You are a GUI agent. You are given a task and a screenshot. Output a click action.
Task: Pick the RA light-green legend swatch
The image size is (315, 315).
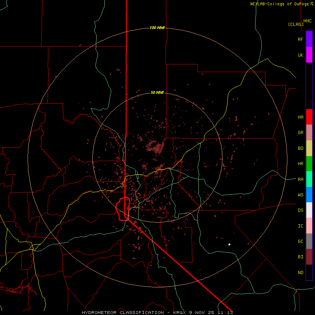tap(309, 179)
